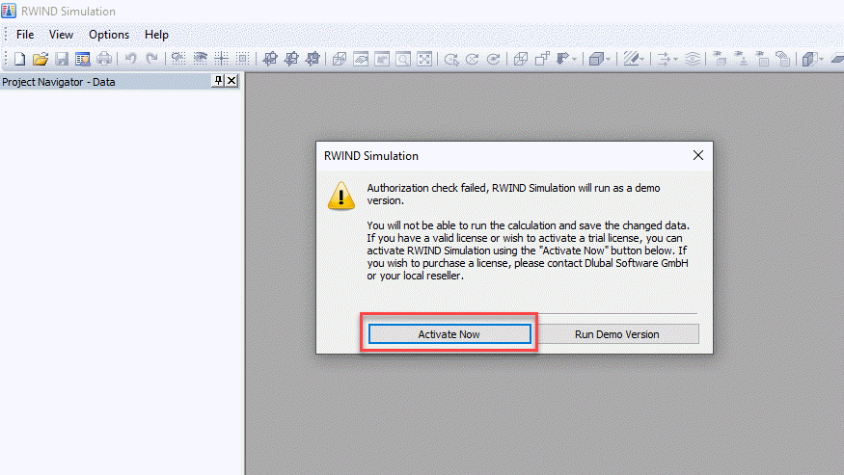
Task: Open the project manager toolbar icon
Action: (82, 59)
